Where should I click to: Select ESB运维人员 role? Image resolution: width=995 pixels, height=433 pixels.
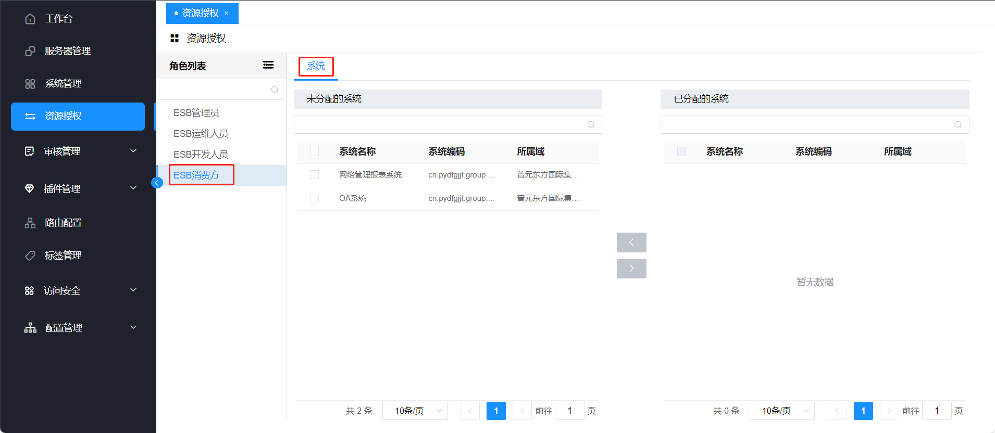201,134
